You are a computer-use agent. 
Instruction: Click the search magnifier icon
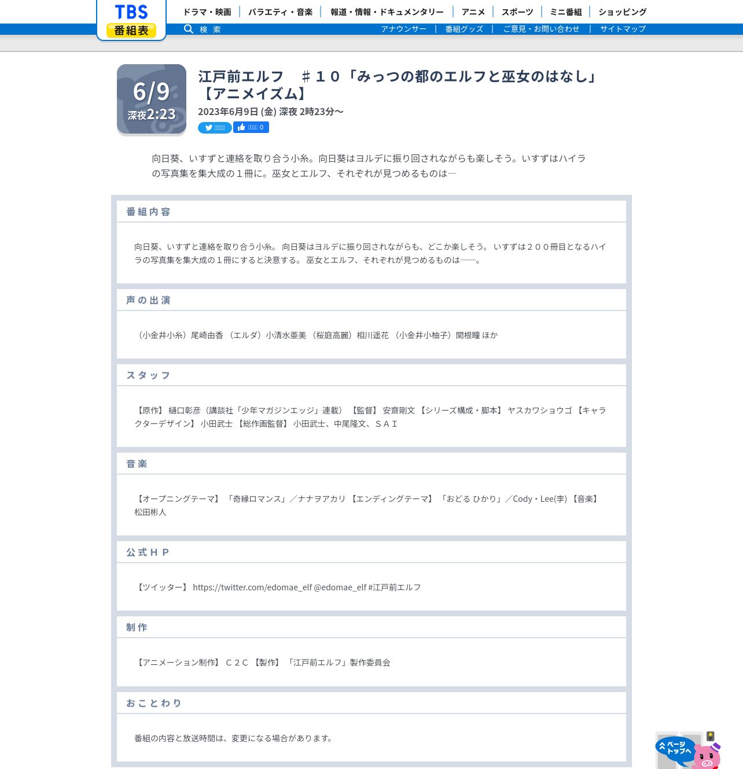(x=189, y=29)
